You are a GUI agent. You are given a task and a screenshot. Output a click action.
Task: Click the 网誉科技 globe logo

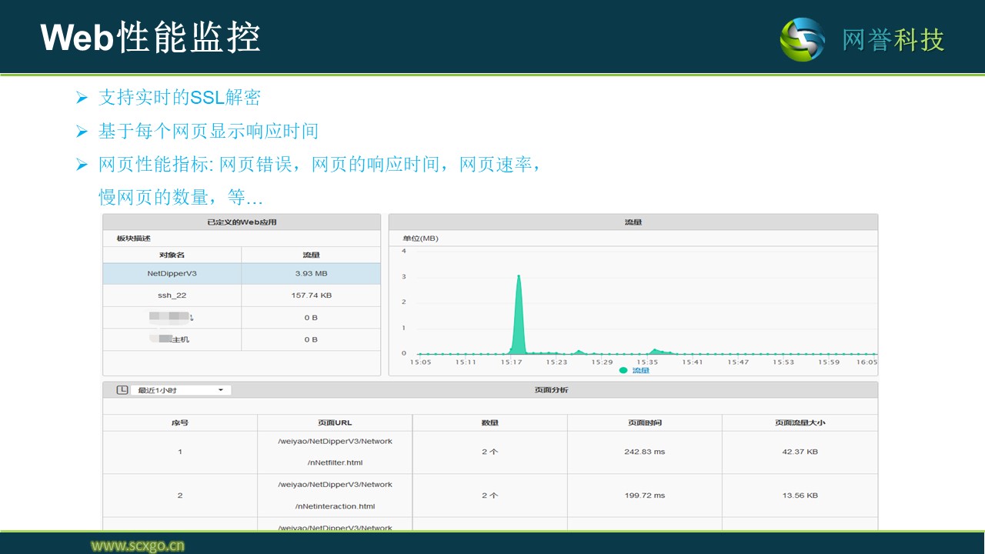pyautogui.click(x=802, y=39)
